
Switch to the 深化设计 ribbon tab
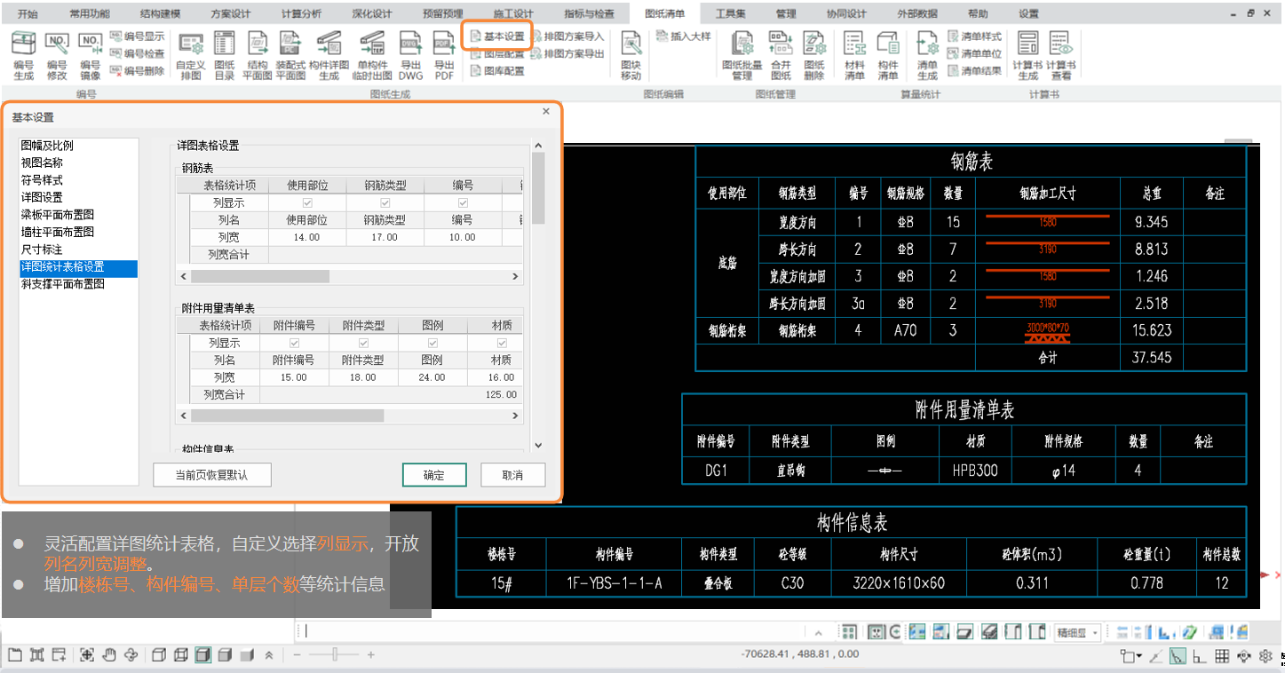[x=371, y=13]
